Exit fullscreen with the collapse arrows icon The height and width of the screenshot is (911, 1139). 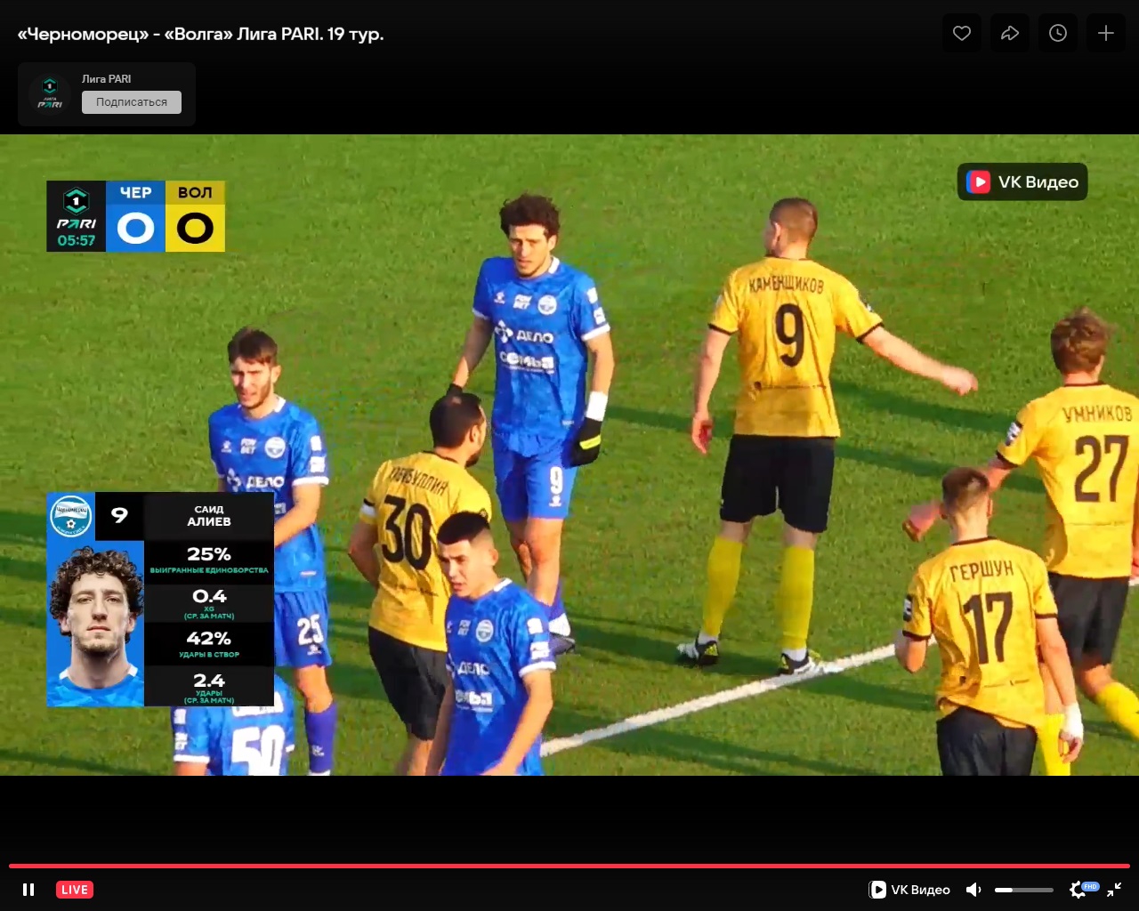1114,890
